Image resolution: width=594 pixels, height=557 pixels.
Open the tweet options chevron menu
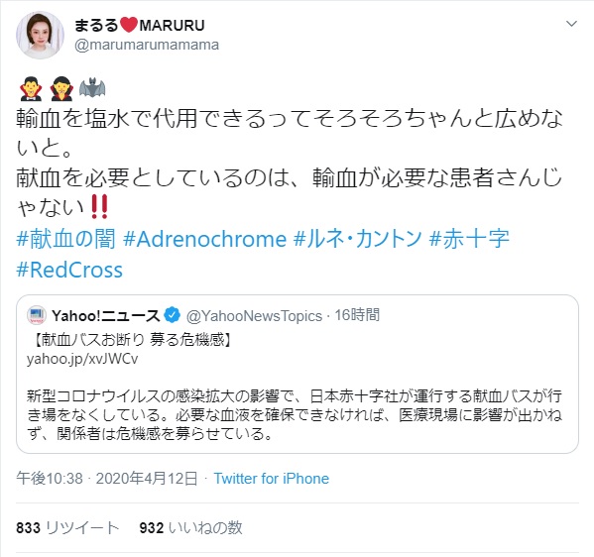tap(571, 24)
